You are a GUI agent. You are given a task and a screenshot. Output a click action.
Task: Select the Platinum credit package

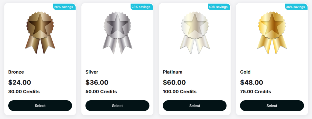pyautogui.click(x=194, y=106)
